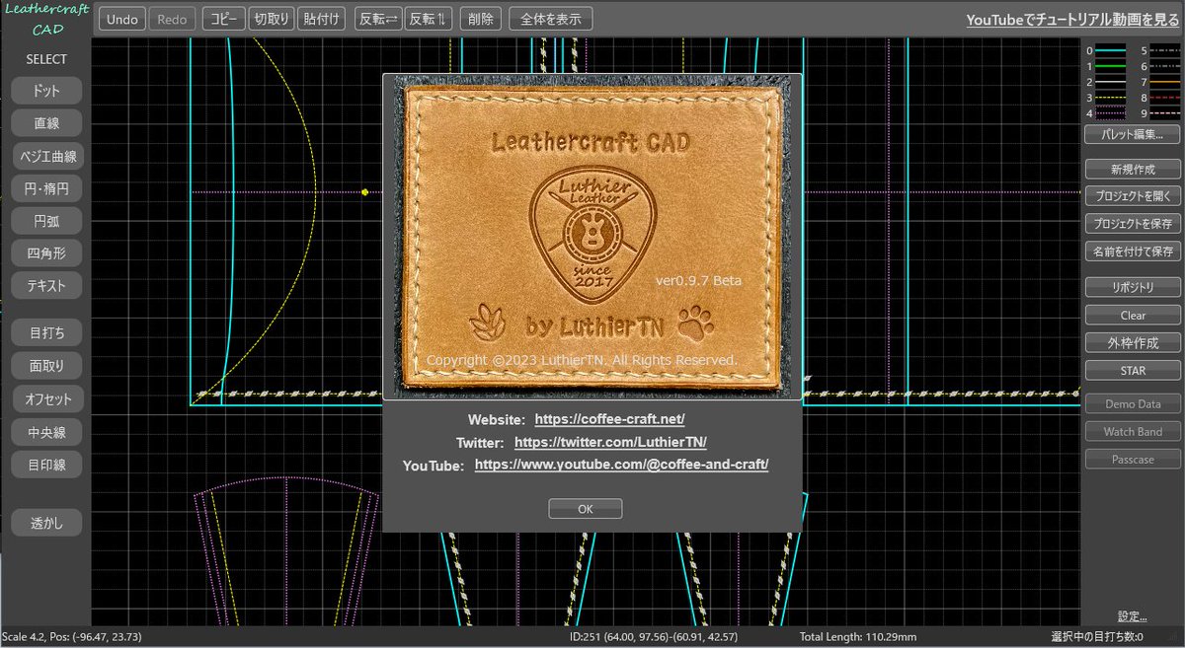Load the Passcase sample
1185x648 pixels.
pyautogui.click(x=1133, y=460)
